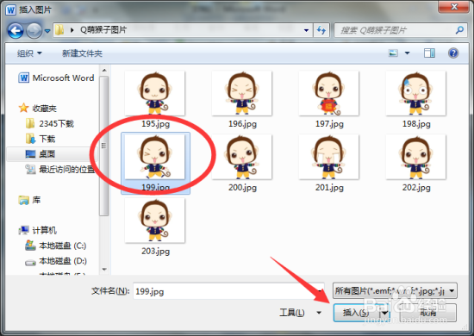Screen dimensions: 474x336
Task: Focus the search Q萌猴子图片 box
Action: pyautogui.click(x=401, y=30)
